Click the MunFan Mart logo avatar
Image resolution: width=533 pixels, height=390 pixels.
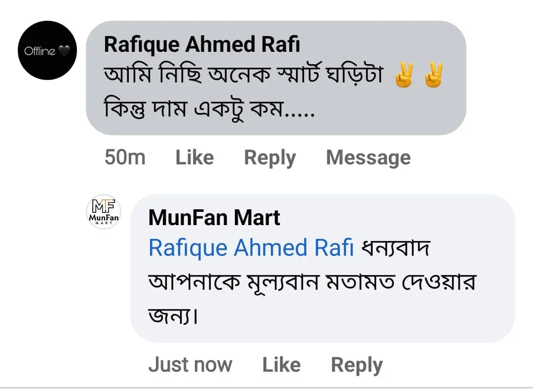point(104,212)
